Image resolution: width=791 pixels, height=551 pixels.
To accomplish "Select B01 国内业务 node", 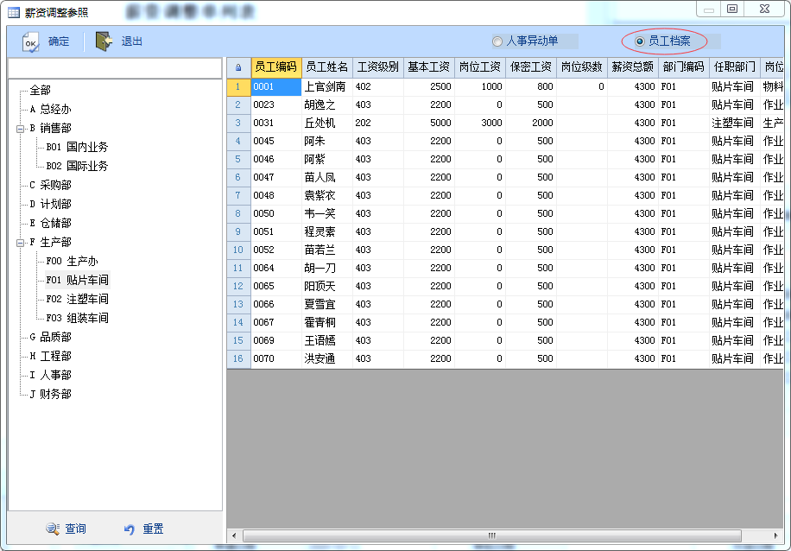I will [x=77, y=148].
